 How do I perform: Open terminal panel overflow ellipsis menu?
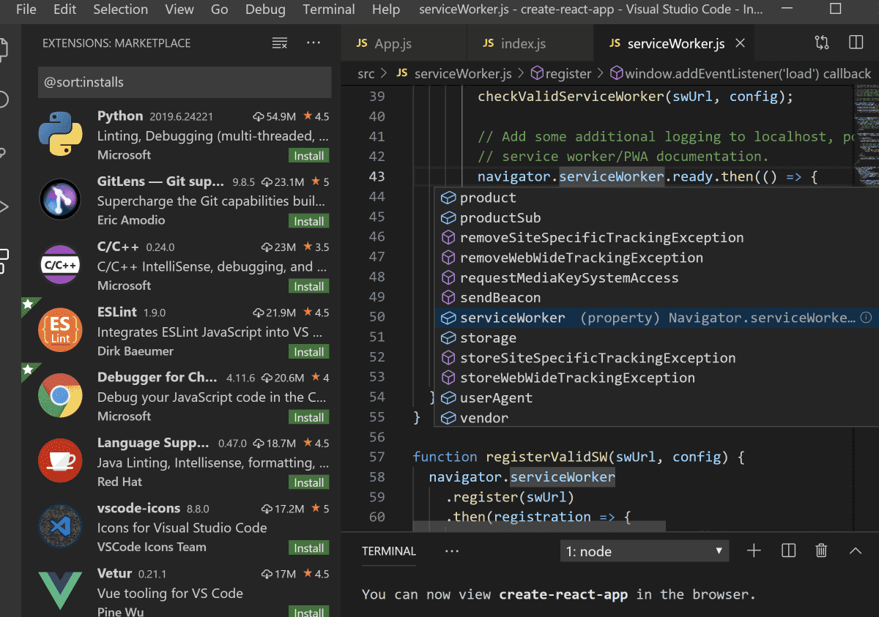pyautogui.click(x=451, y=551)
